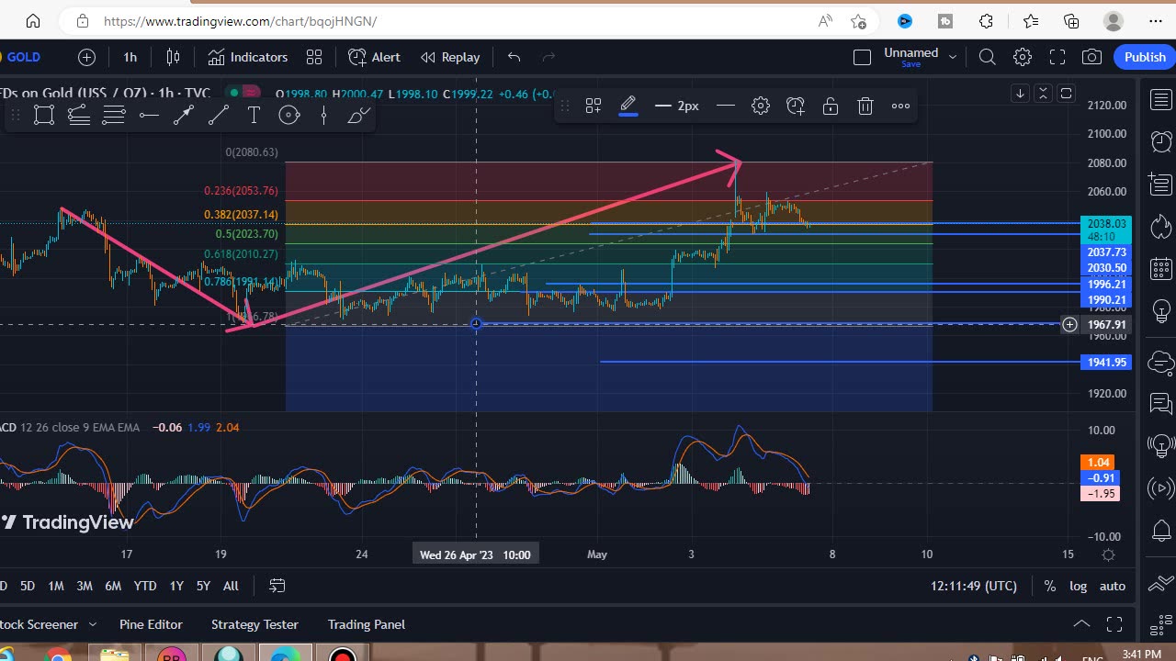The image size is (1176, 661).
Task: Open drawing templates on floating toolbar
Action: [594, 106]
